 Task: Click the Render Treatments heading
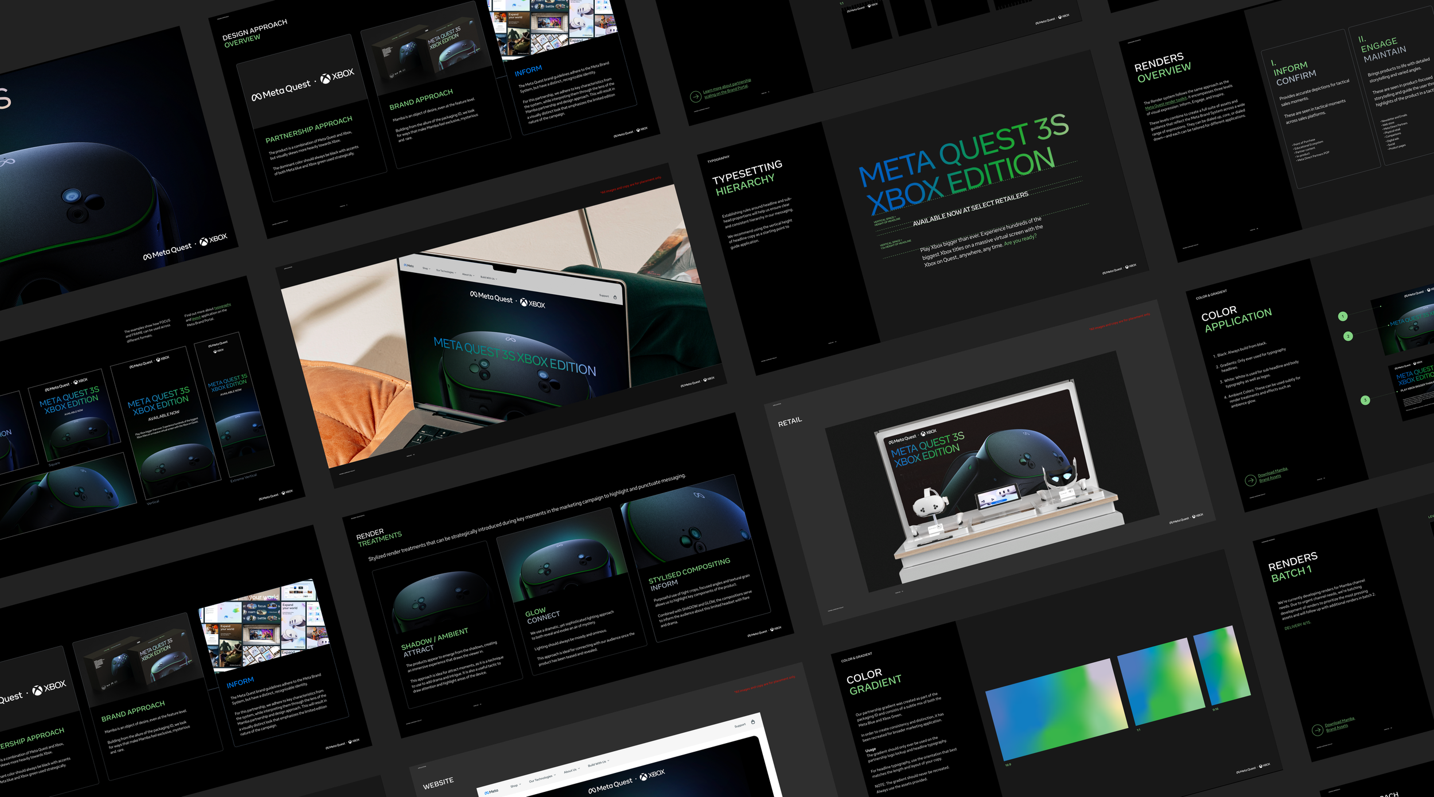[379, 538]
